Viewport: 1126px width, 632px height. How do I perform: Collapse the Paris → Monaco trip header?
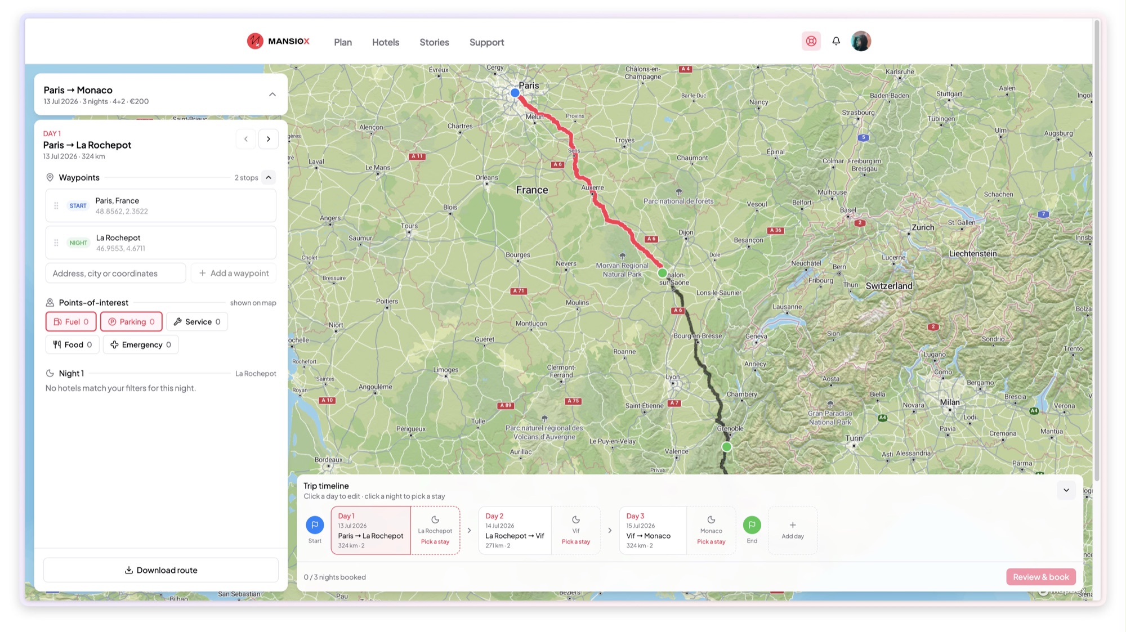click(x=272, y=95)
